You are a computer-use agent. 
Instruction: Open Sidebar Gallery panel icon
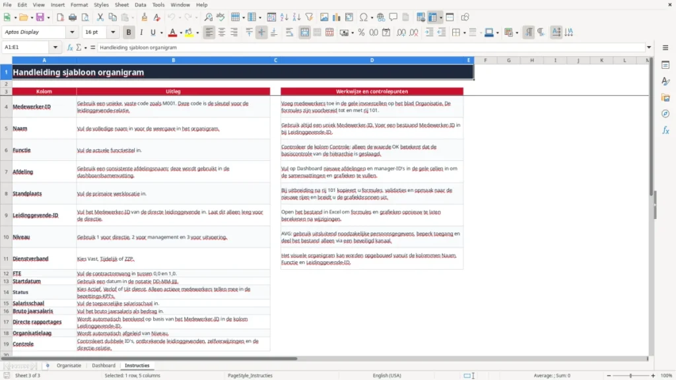(x=665, y=98)
